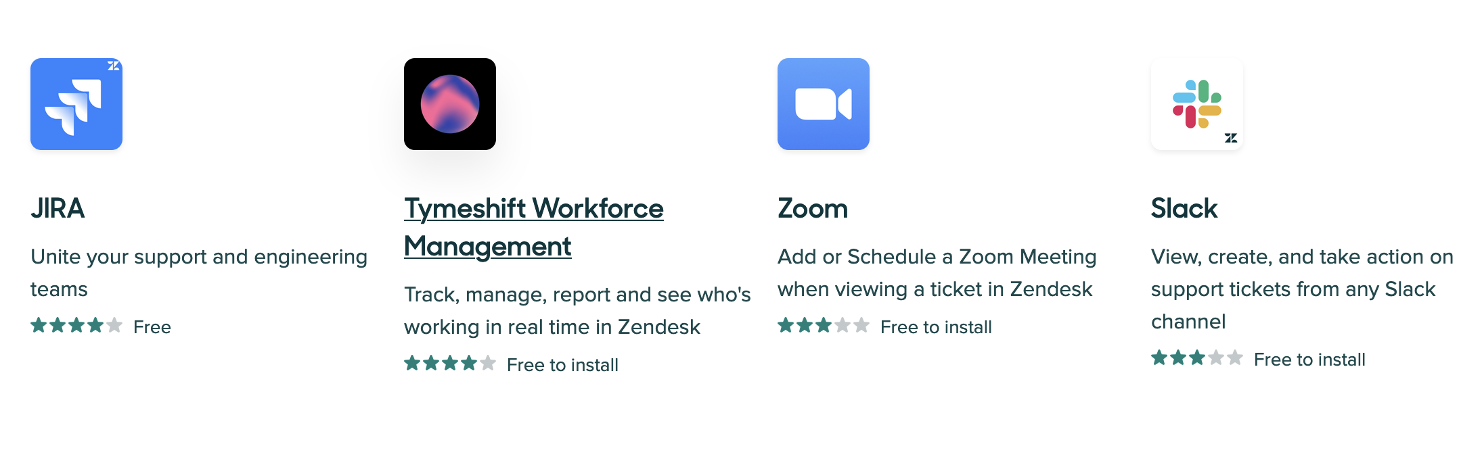The height and width of the screenshot is (465, 1459).
Task: Click Slack's star rating
Action: tap(1197, 358)
